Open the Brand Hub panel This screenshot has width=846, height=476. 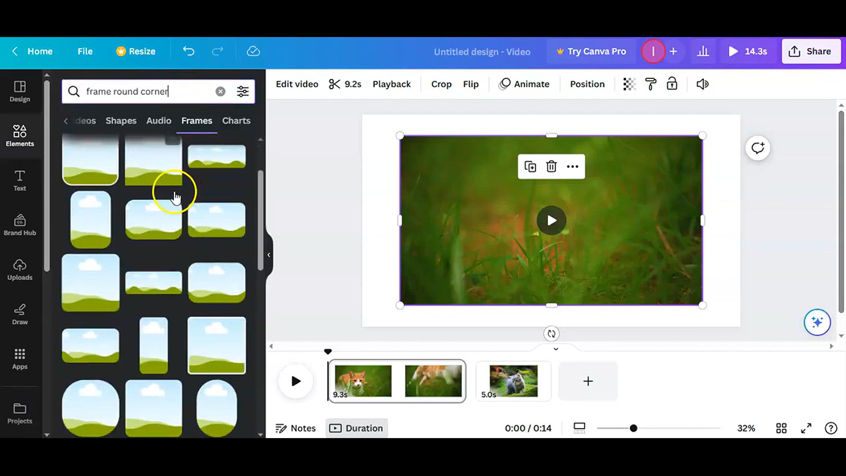[x=20, y=225]
